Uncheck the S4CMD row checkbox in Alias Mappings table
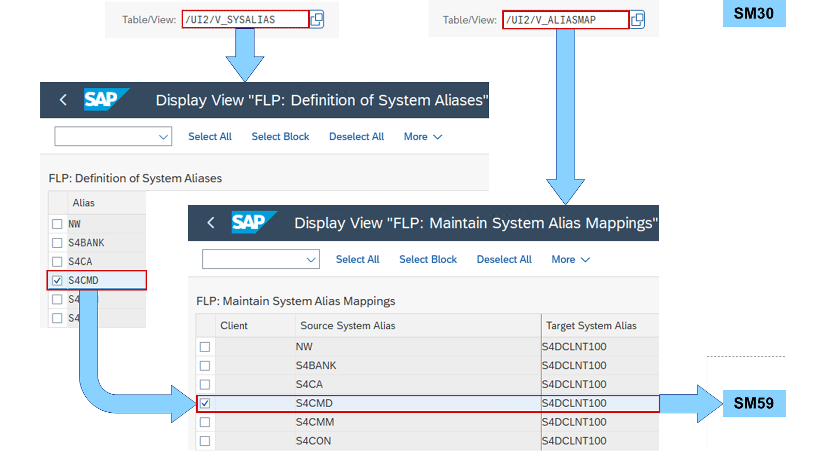 click(205, 403)
